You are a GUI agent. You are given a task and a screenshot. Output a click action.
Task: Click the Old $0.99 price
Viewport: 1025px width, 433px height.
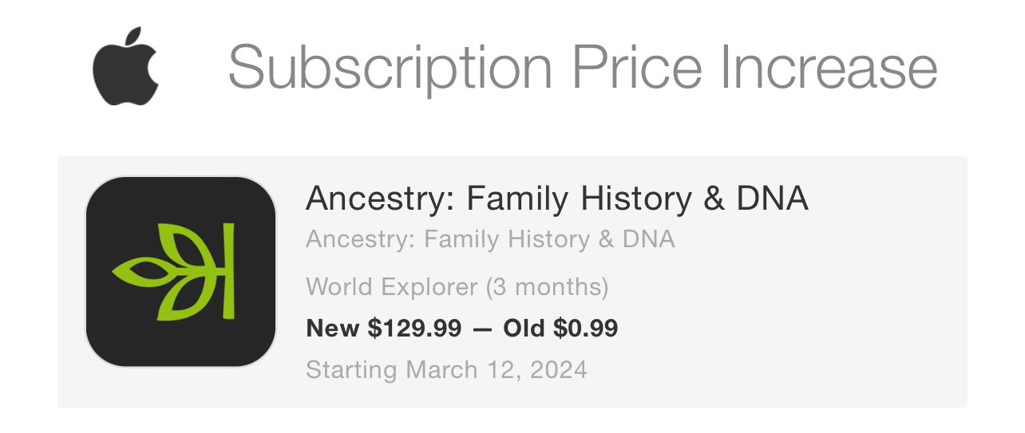(560, 328)
